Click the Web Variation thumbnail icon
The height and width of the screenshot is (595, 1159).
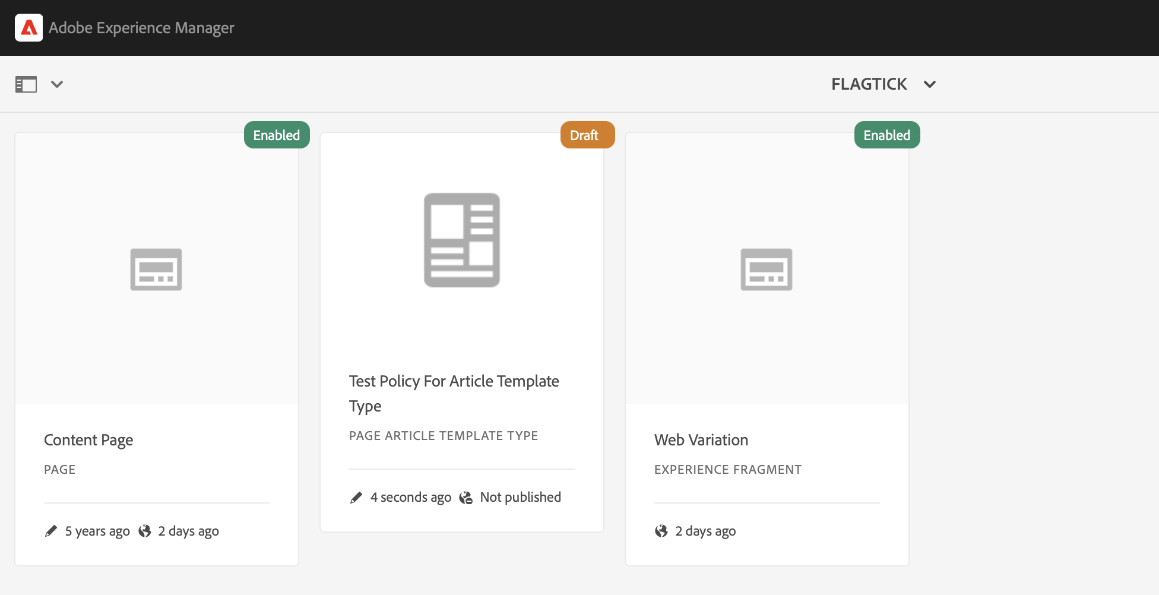point(767,270)
